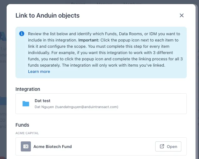Open the Learn more link

pyautogui.click(x=39, y=72)
